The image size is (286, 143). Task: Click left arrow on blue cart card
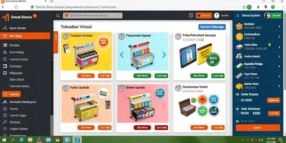[x=122, y=54]
